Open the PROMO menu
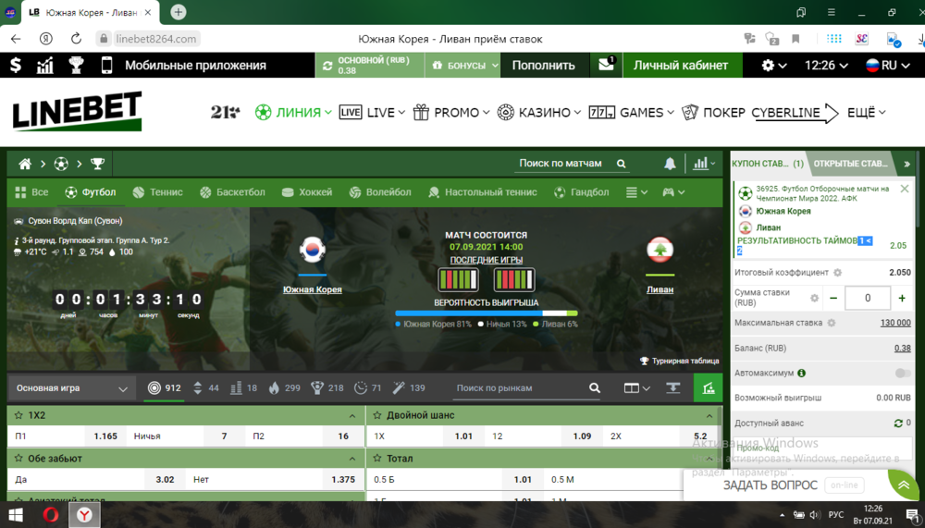 [x=451, y=112]
